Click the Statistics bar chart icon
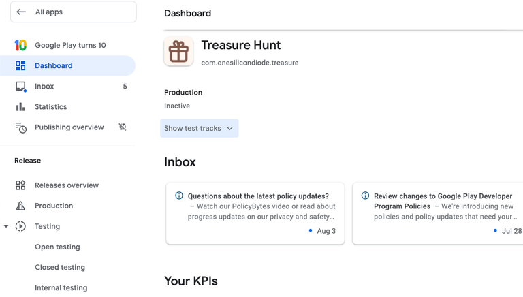This screenshot has height=297, width=523. pyautogui.click(x=20, y=107)
